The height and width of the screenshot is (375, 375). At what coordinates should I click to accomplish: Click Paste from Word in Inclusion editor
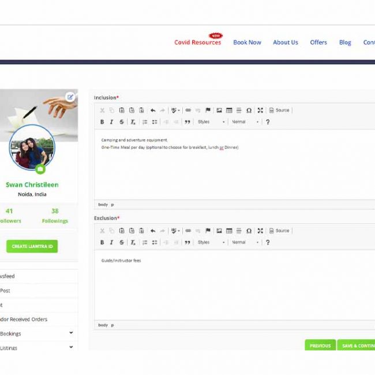click(141, 110)
